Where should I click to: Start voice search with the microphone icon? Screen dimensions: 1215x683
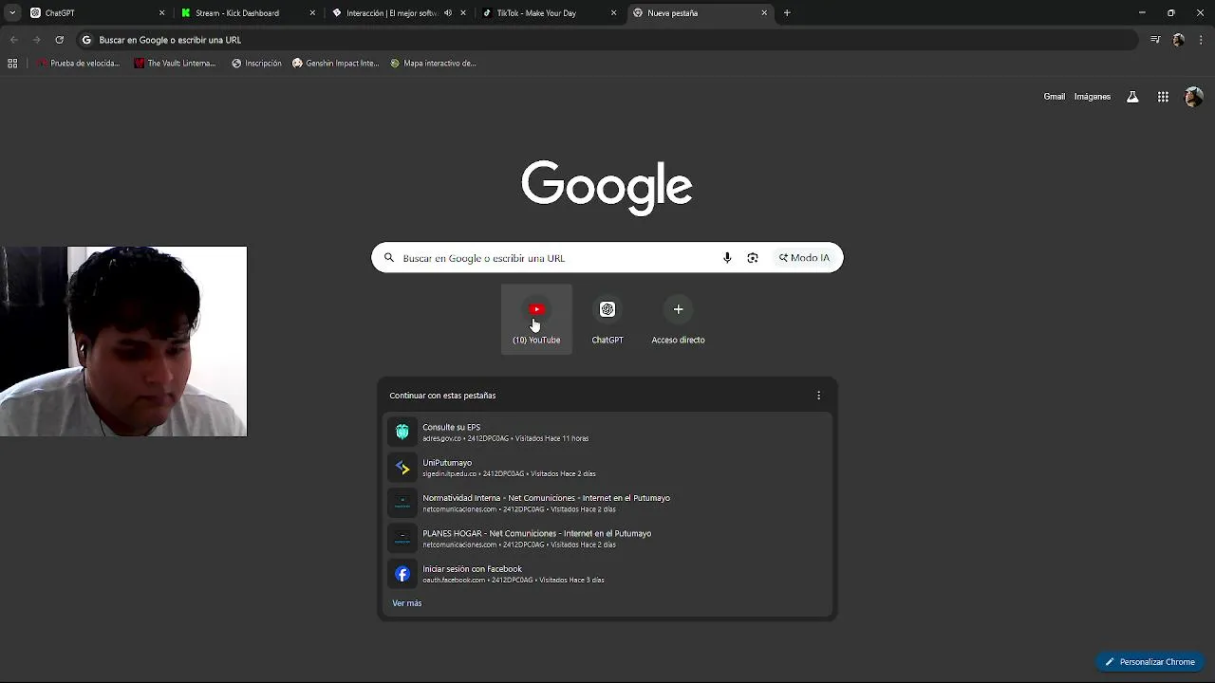click(x=727, y=258)
